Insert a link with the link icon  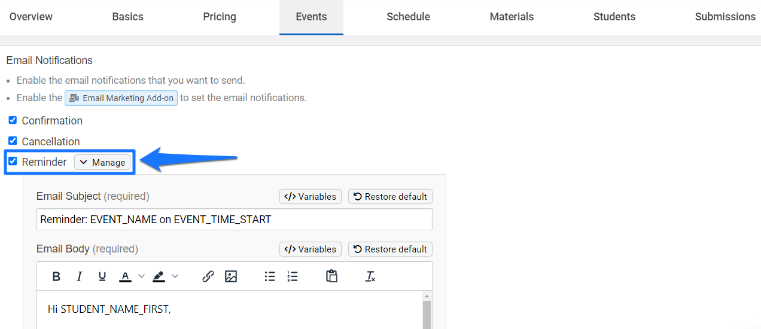pos(208,276)
